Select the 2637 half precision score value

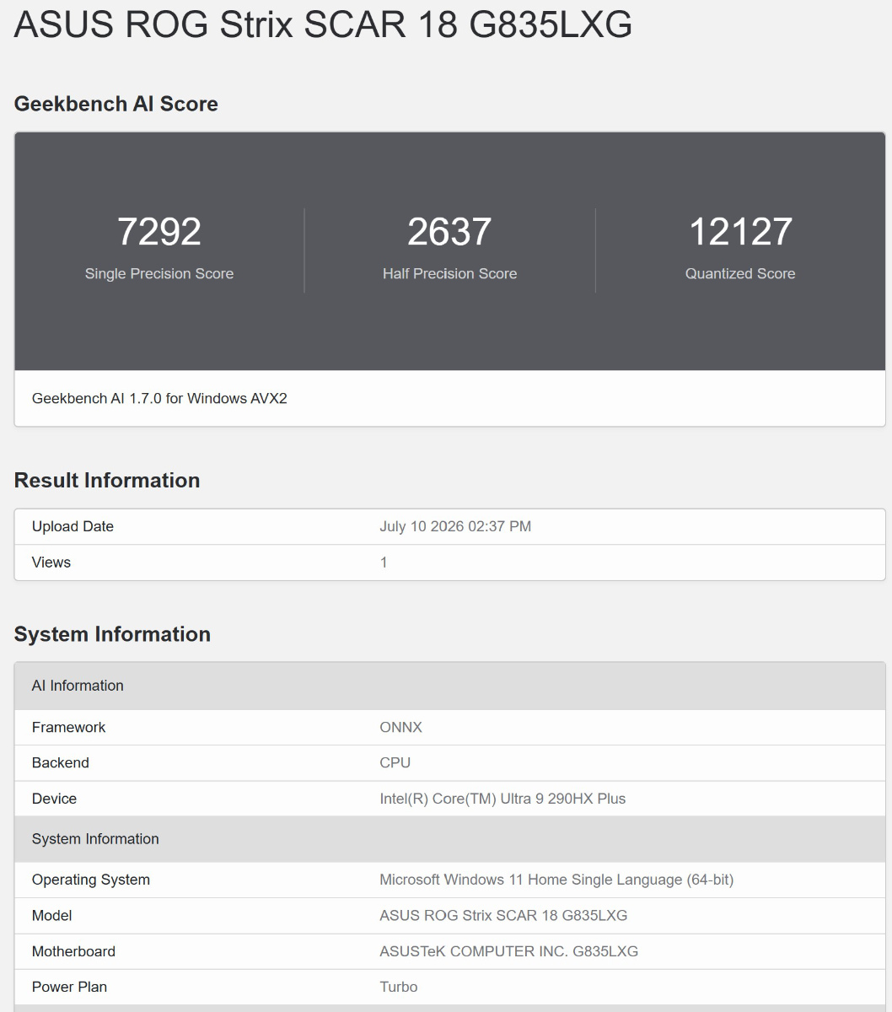(x=449, y=232)
